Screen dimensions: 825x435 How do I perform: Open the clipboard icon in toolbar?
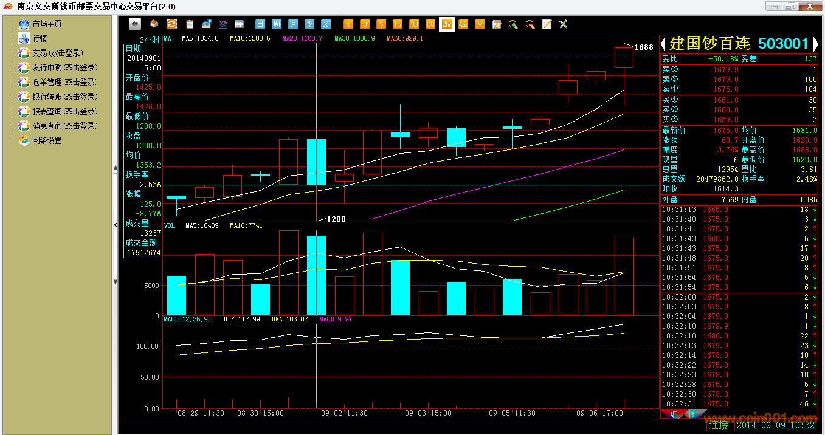(x=189, y=24)
